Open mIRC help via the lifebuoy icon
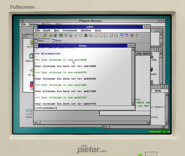 [x=132, y=35]
